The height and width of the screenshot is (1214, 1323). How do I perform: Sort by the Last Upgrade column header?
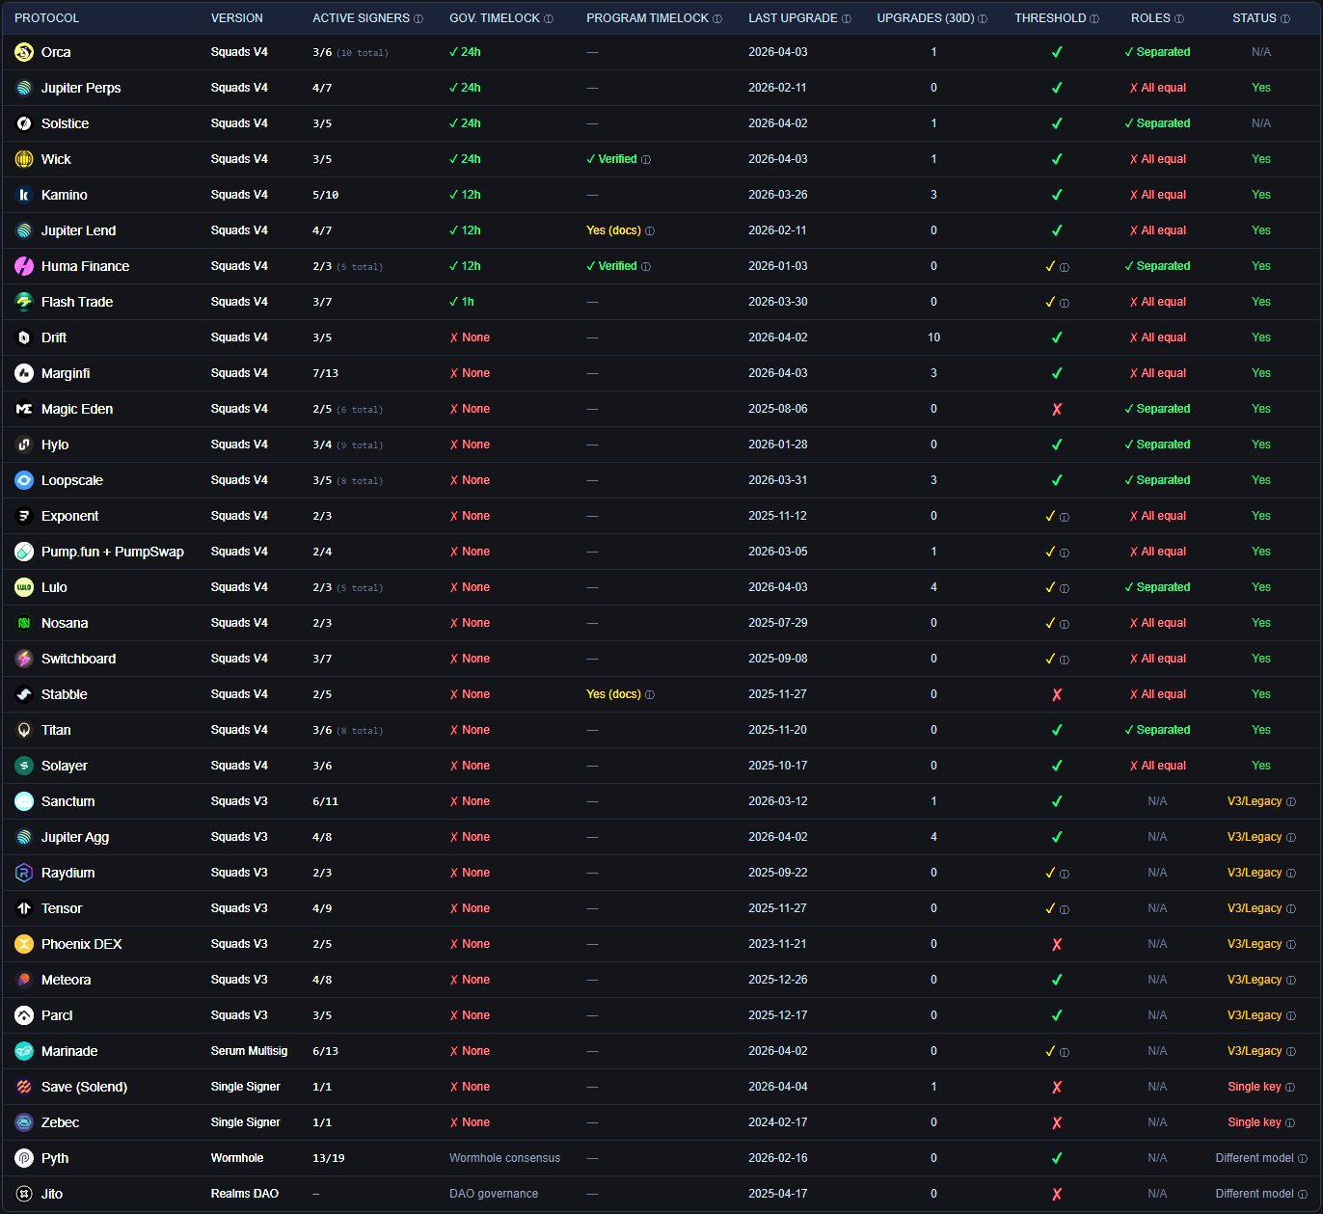(x=793, y=18)
